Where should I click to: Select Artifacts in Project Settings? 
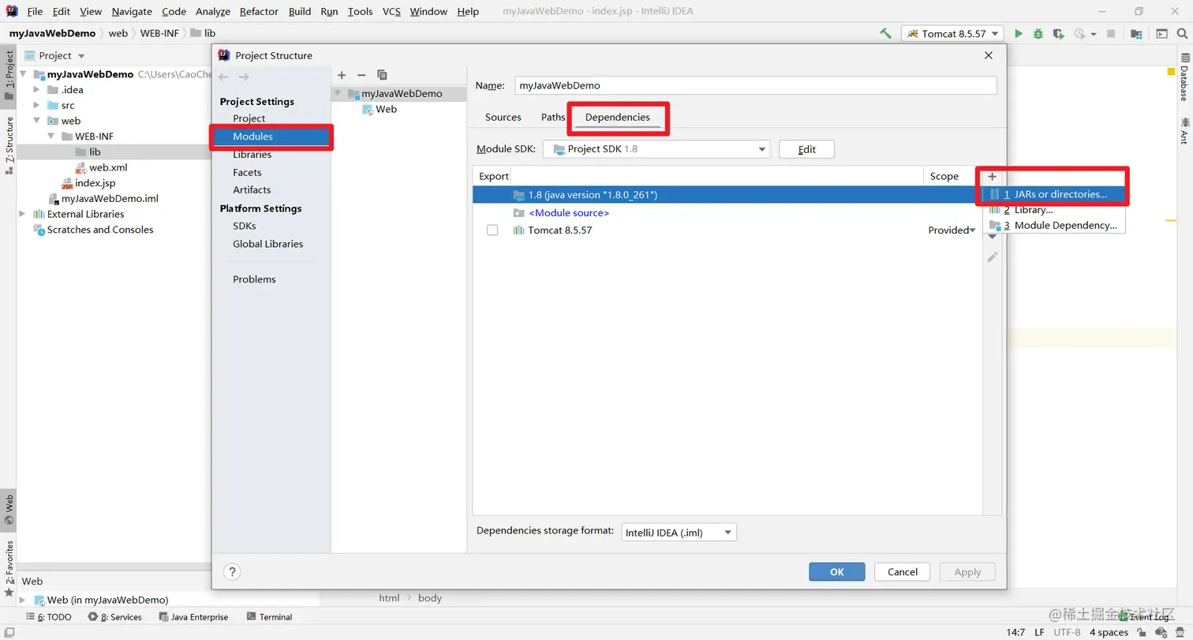[x=252, y=190]
